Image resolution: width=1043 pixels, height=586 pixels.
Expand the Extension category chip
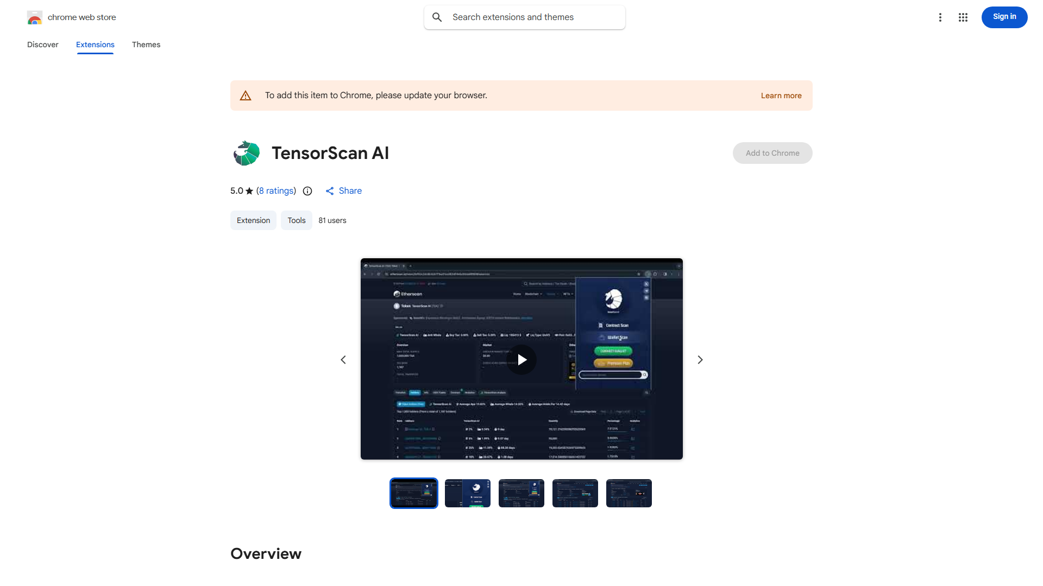point(253,220)
